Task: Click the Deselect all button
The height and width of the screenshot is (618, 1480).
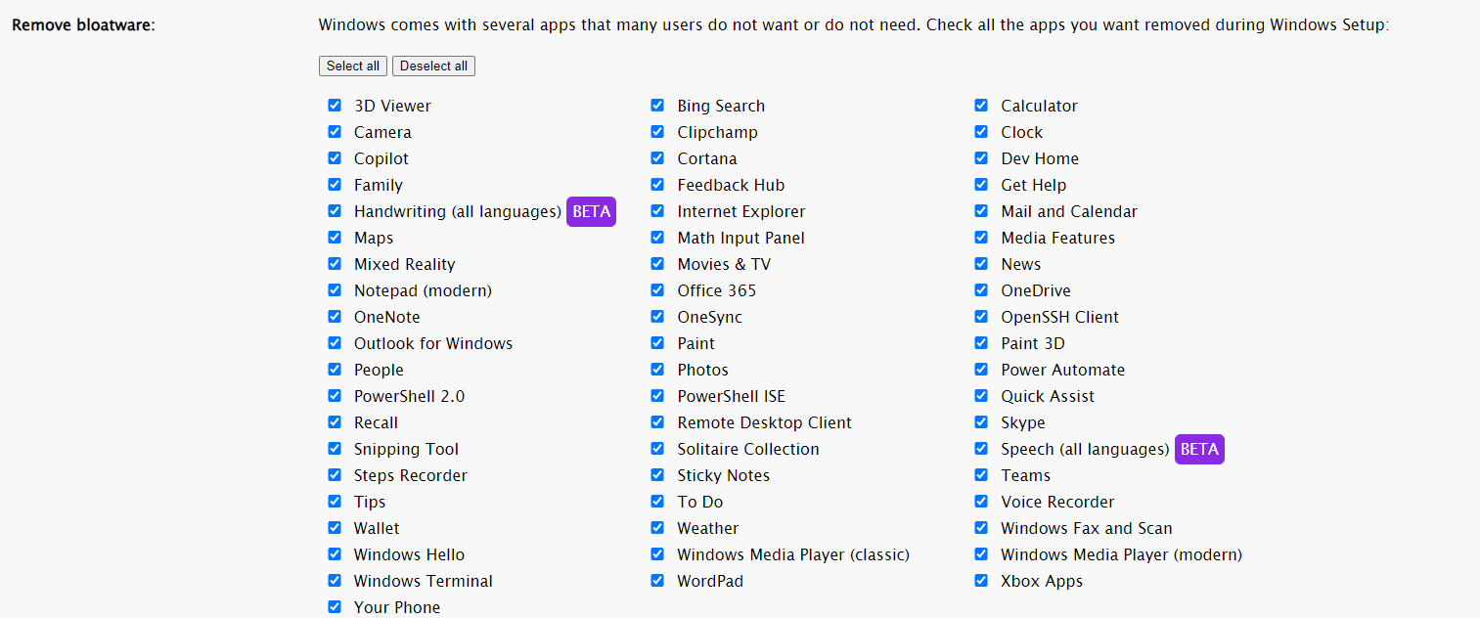Action: click(433, 66)
